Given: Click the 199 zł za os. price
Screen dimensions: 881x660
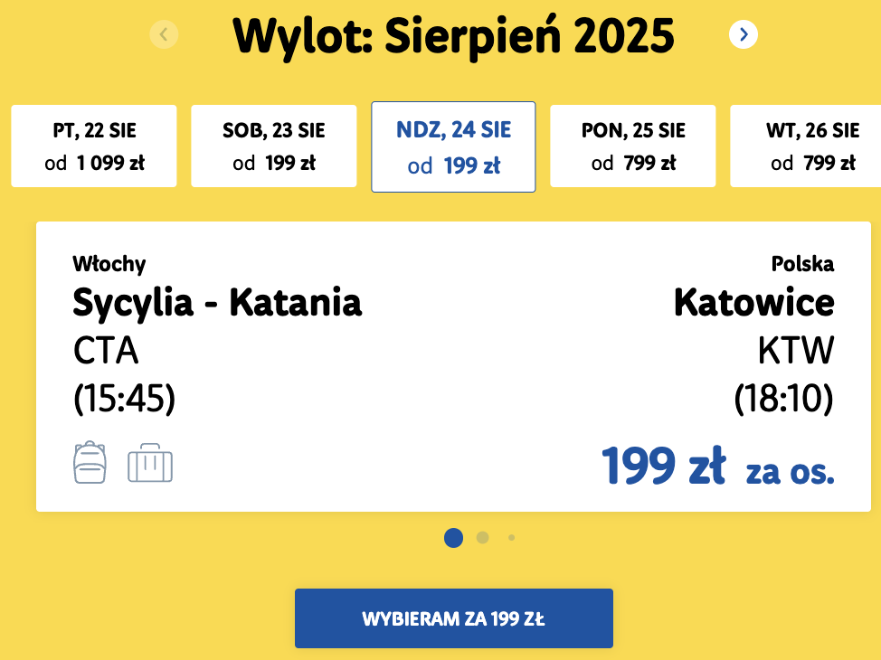Looking at the screenshot, I should tap(718, 466).
